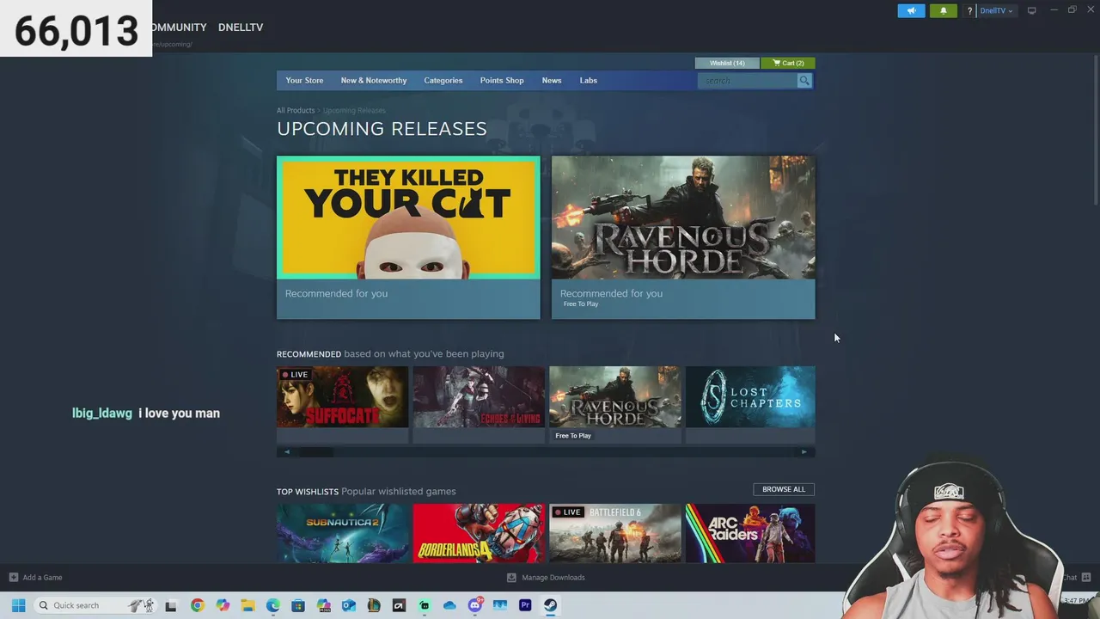Open Microsoft Store from the taskbar
This screenshot has width=1100, height=619.
298,605
